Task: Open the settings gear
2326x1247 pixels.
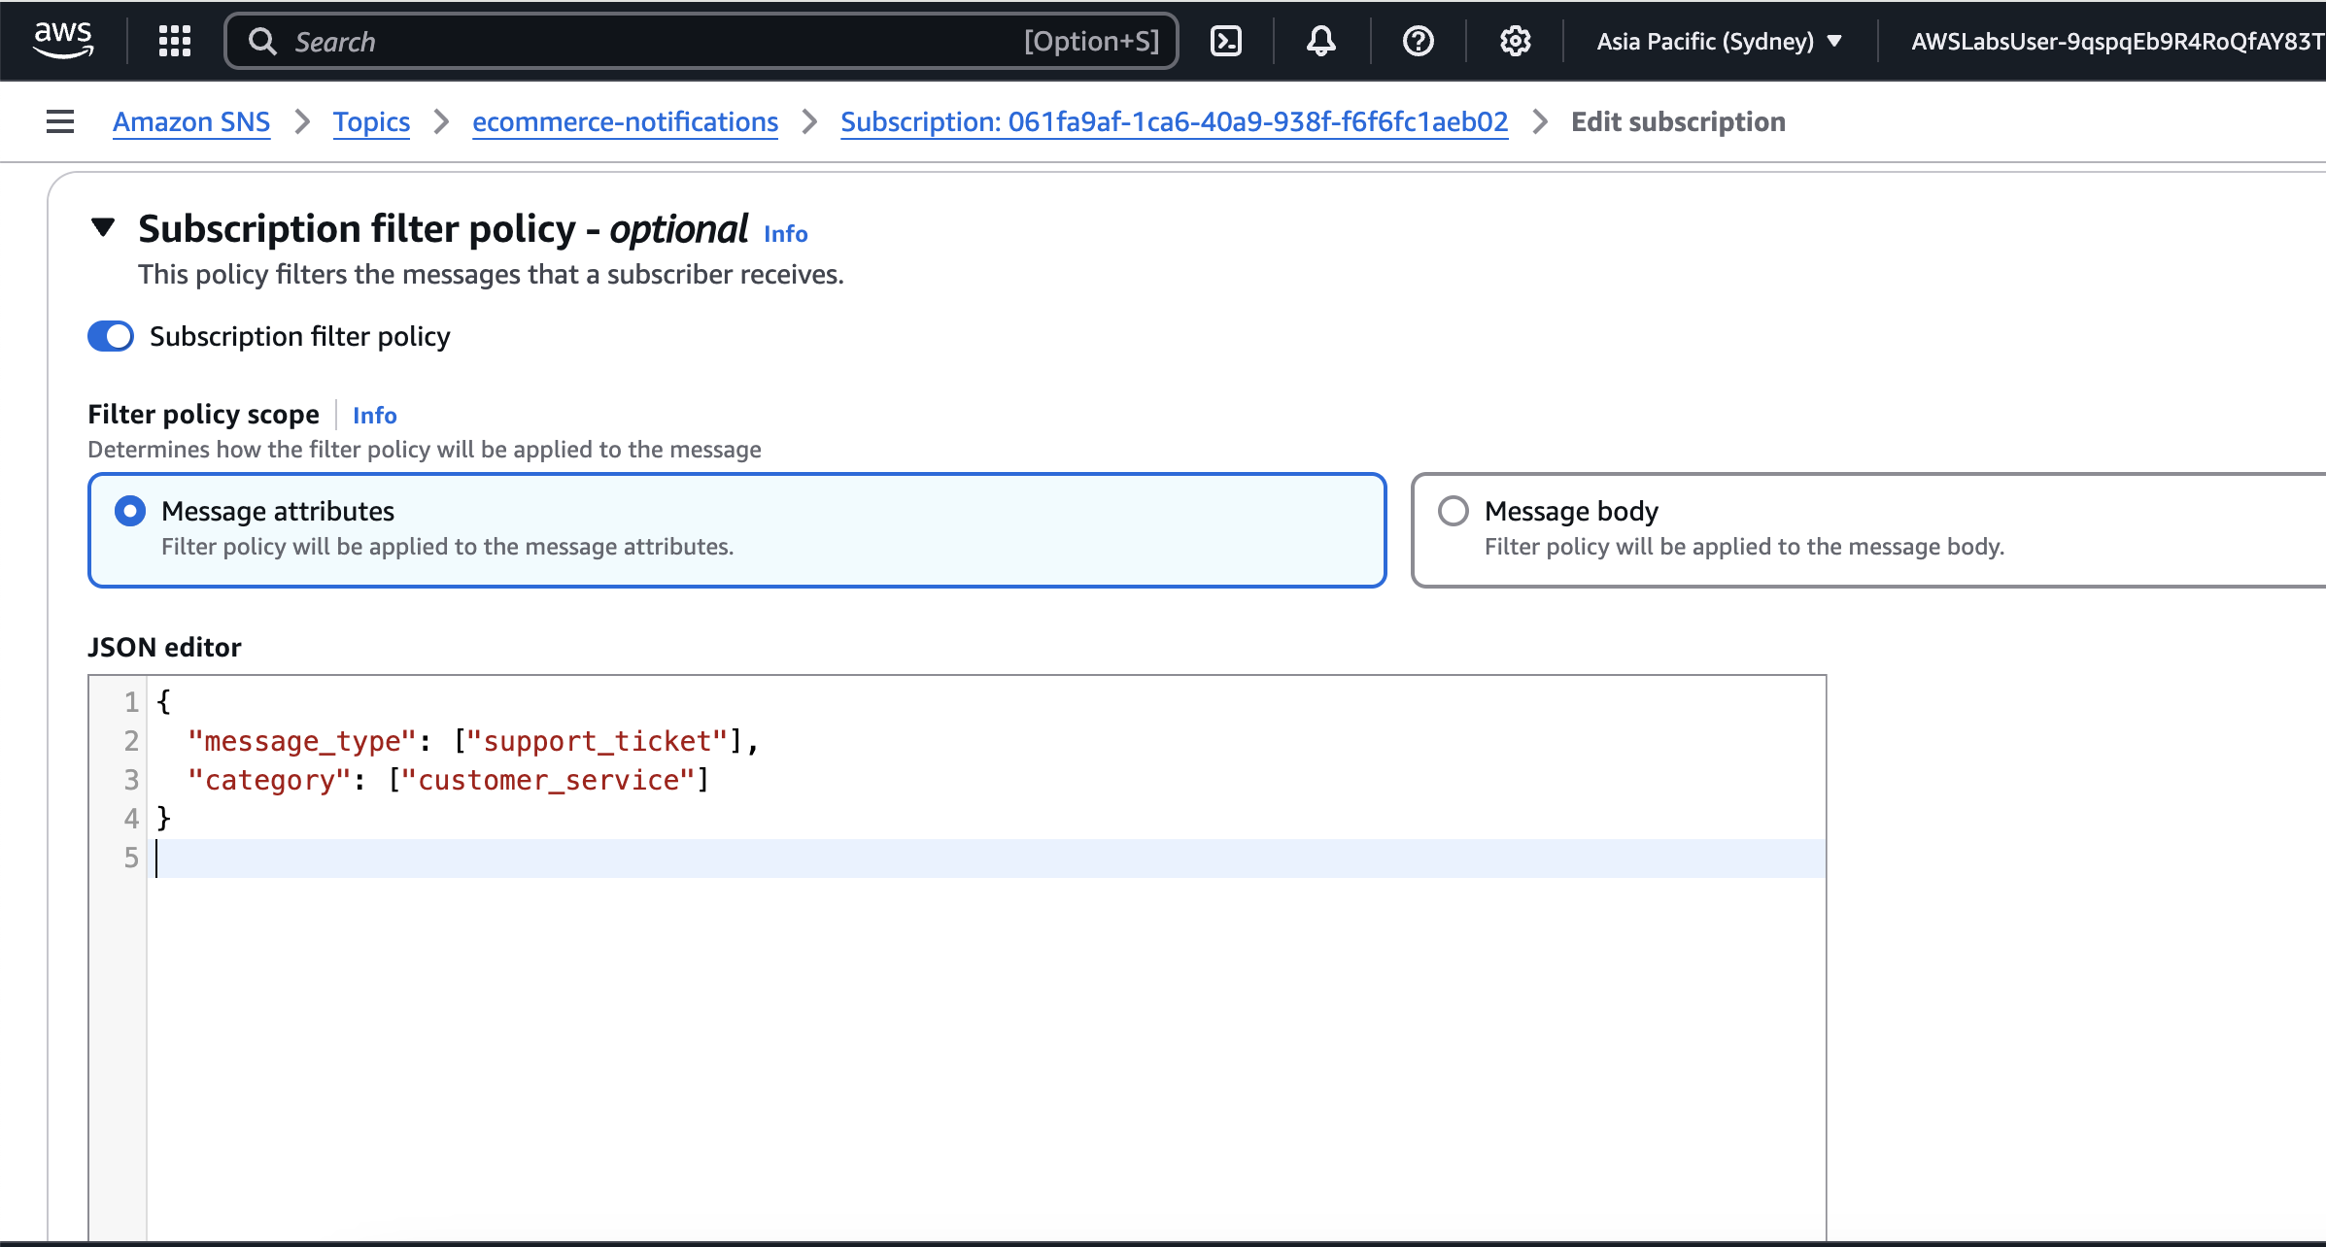Action: click(x=1515, y=41)
